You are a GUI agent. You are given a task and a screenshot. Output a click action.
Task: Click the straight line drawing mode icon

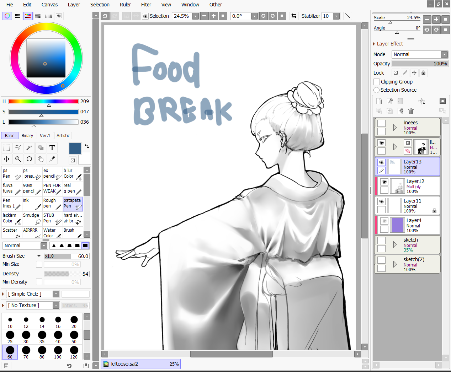pos(348,16)
